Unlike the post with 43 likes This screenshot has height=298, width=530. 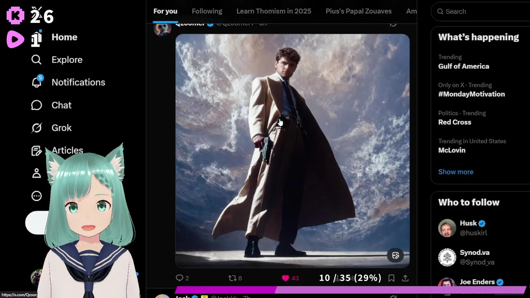click(x=290, y=278)
